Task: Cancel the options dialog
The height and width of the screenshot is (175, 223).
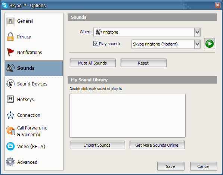Action: [204, 166]
